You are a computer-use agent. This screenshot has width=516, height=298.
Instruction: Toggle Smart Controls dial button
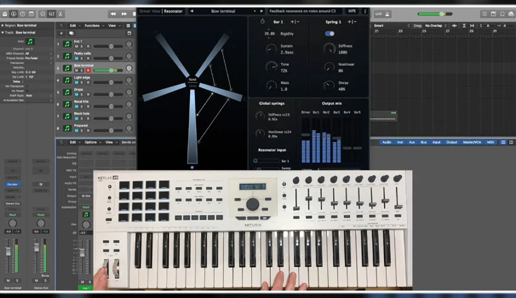point(43,14)
